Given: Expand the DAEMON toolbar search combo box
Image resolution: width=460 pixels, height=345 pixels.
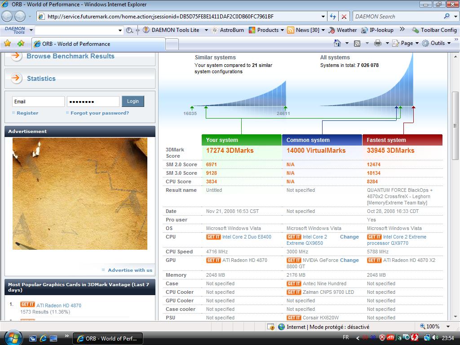Looking at the screenshot, I should tap(120, 30).
